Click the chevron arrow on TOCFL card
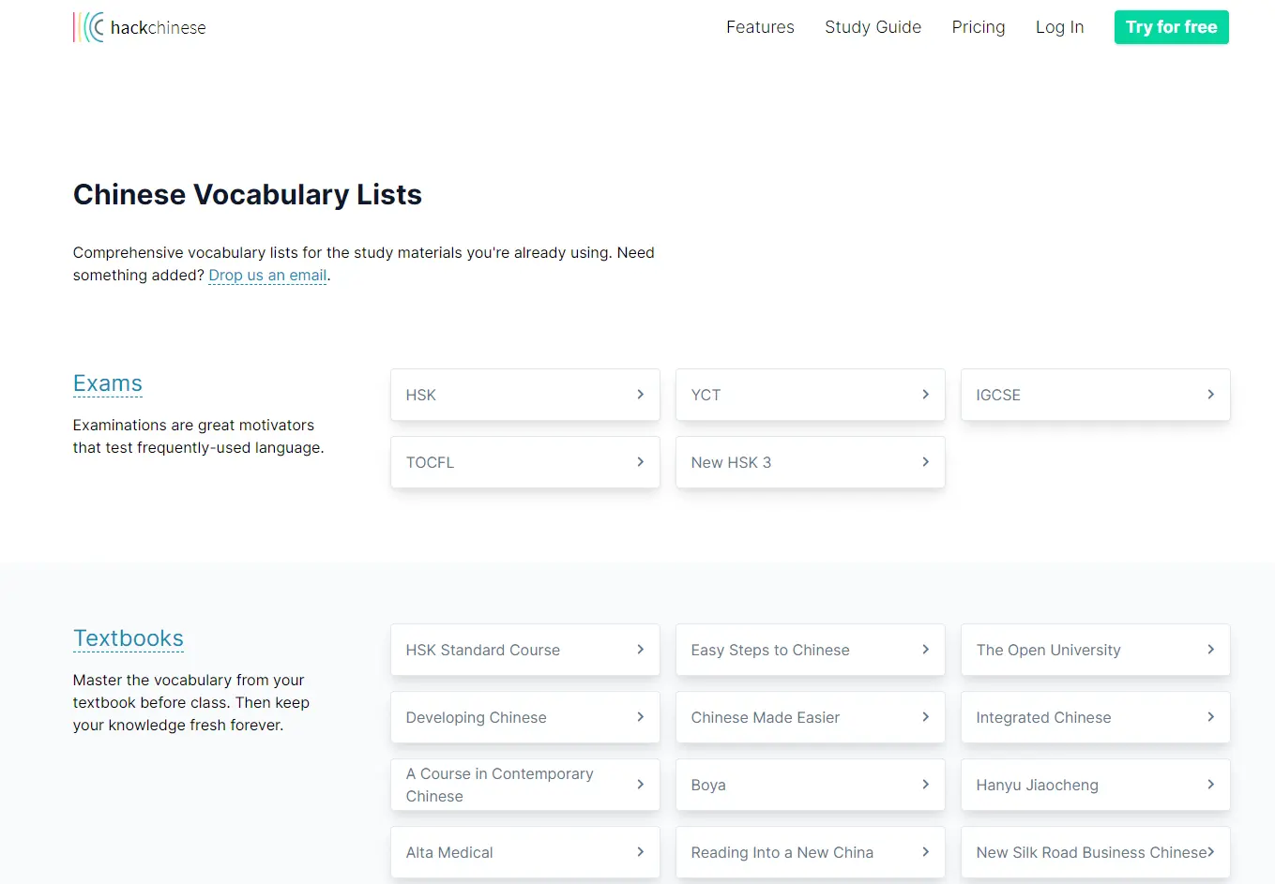Screen dimensions: 1275x884 coord(641,462)
